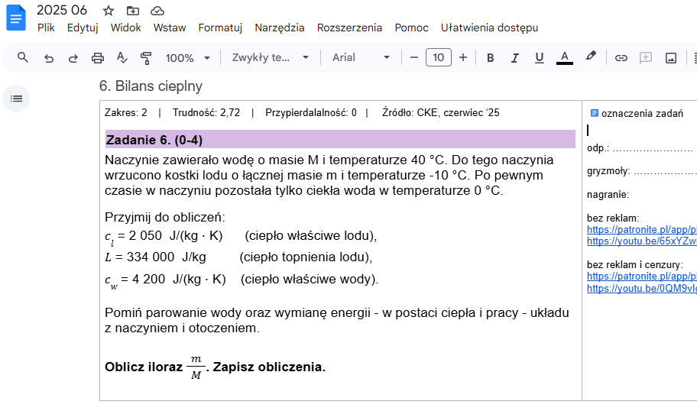Screen dimensions: 697x414
Task: Open the 100% zoom dropdown
Action: 189,57
